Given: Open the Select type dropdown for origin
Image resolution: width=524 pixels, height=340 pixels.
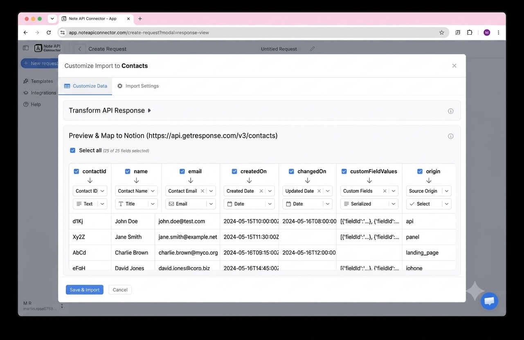Looking at the screenshot, I should 428,204.
